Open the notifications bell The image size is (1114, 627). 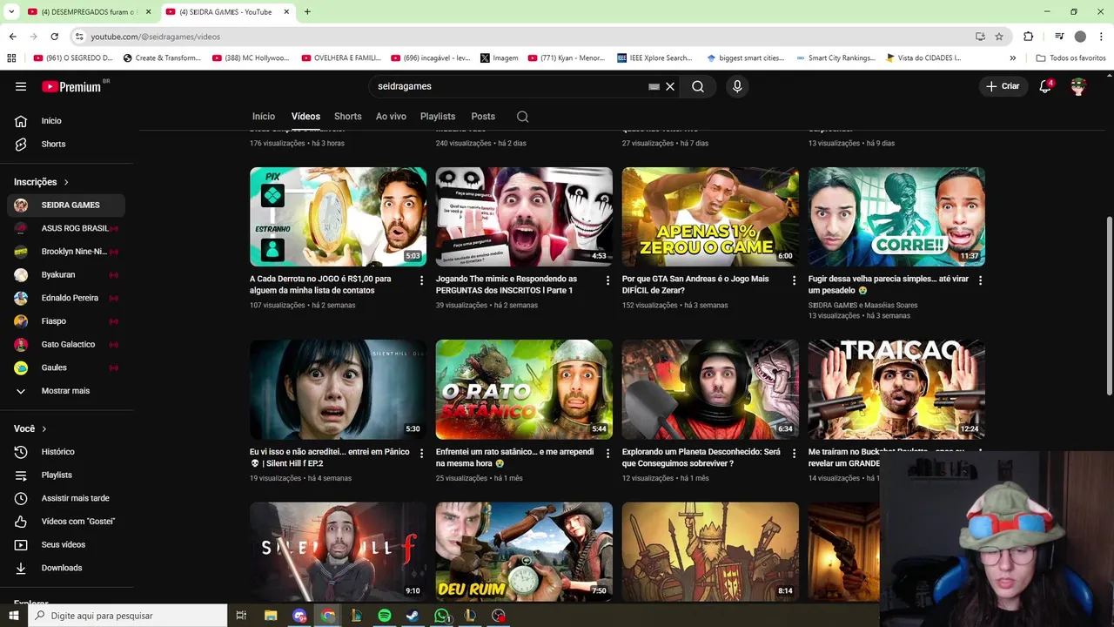(x=1046, y=86)
